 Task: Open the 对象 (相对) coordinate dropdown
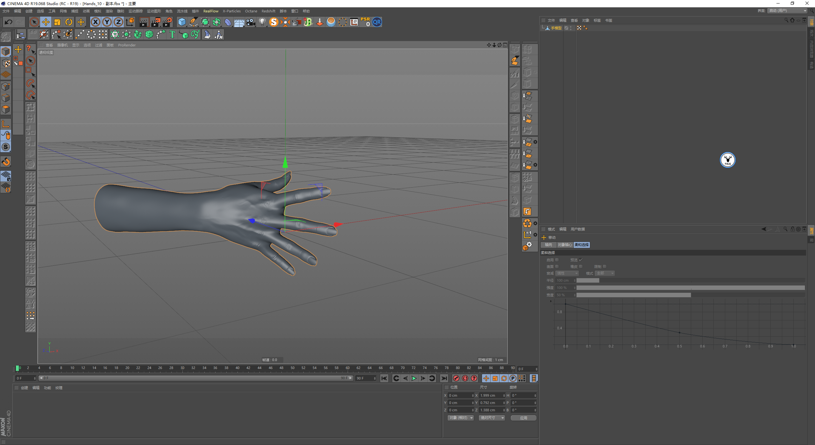pos(460,418)
